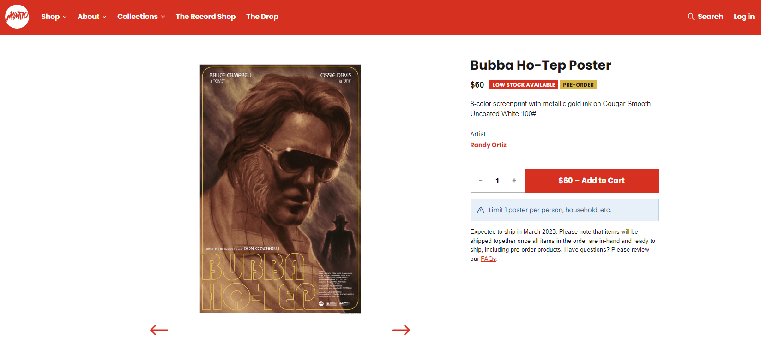The height and width of the screenshot is (337, 761).
Task: Expand the Collections dropdown menu
Action: click(141, 17)
